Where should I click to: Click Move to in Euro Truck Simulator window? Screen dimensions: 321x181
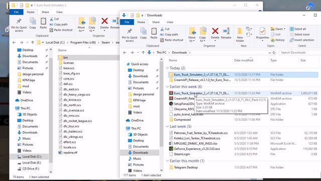81,25
